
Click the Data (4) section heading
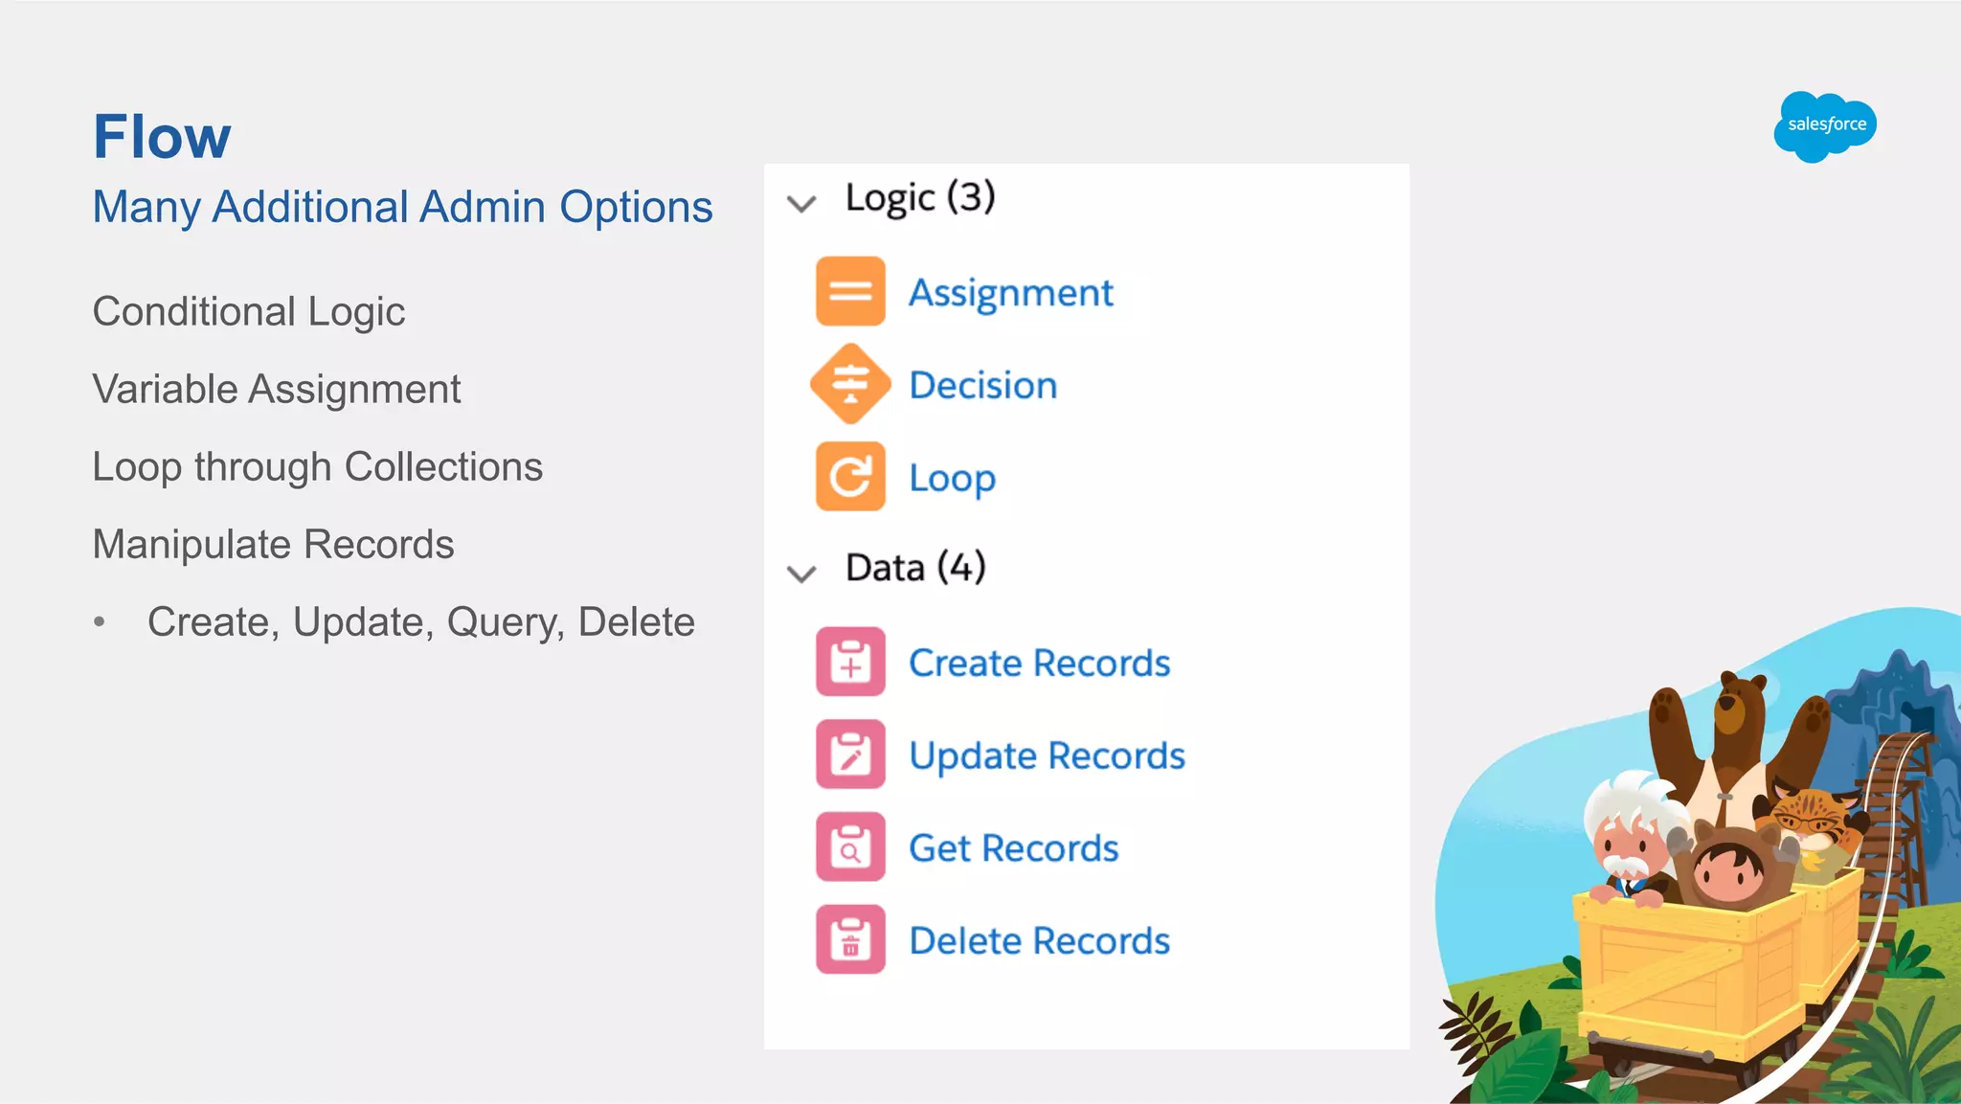coord(915,568)
